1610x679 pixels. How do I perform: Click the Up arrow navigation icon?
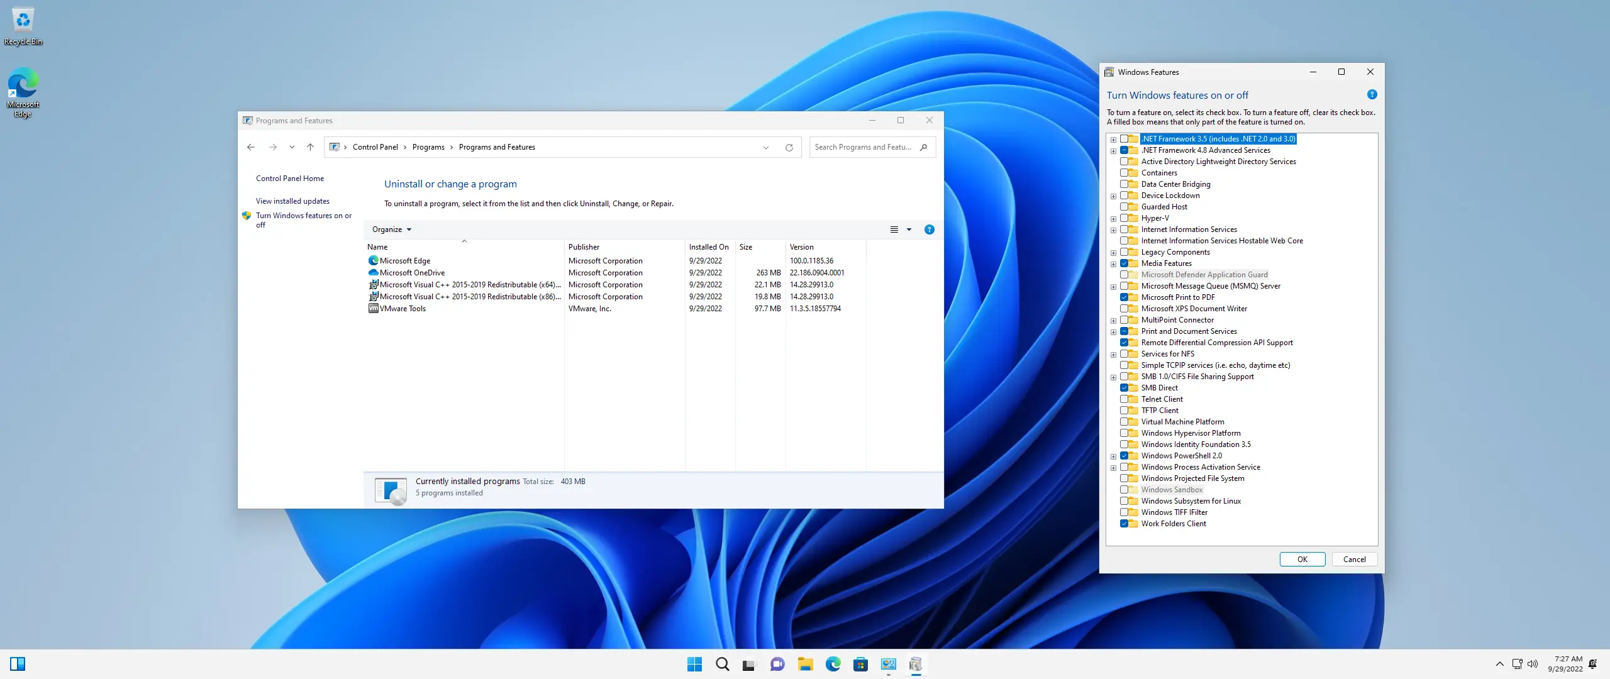310,147
